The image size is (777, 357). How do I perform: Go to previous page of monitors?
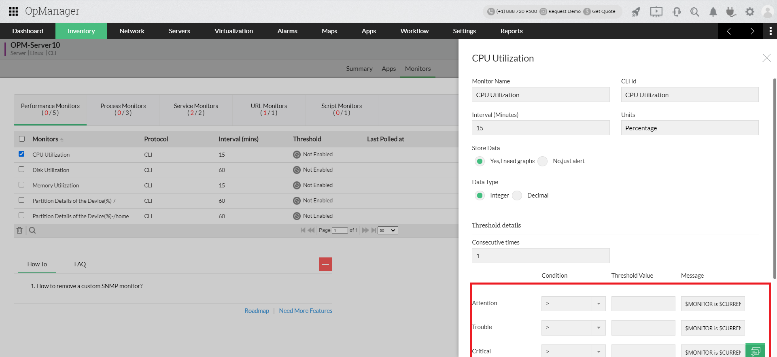311,230
